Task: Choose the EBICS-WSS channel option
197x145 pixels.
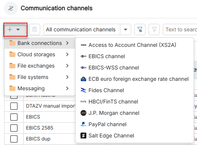Action: 135,68
